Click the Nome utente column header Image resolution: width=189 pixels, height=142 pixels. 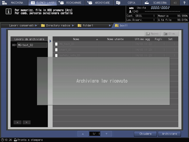coord(115,39)
